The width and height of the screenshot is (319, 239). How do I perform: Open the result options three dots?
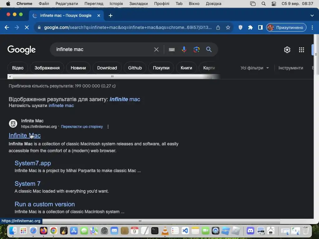coord(108,127)
